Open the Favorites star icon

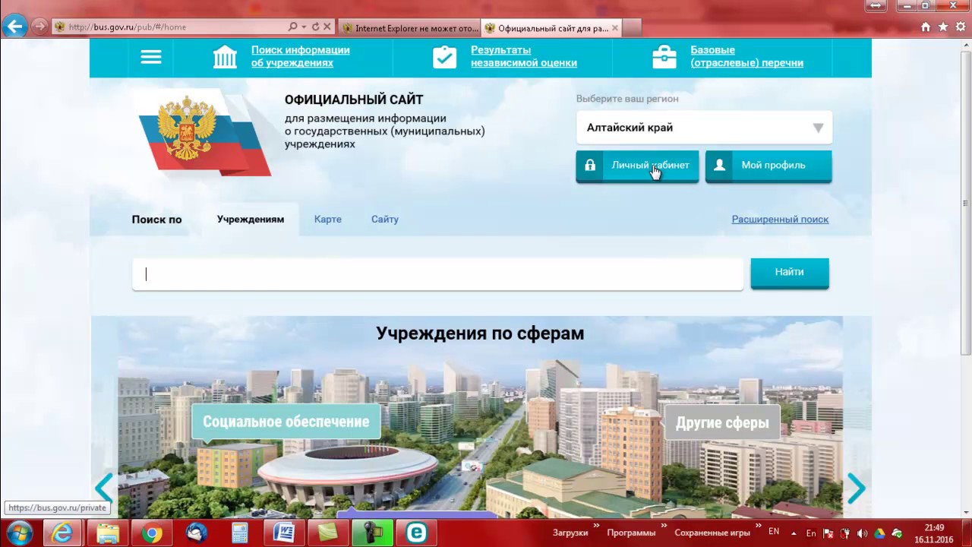click(943, 27)
